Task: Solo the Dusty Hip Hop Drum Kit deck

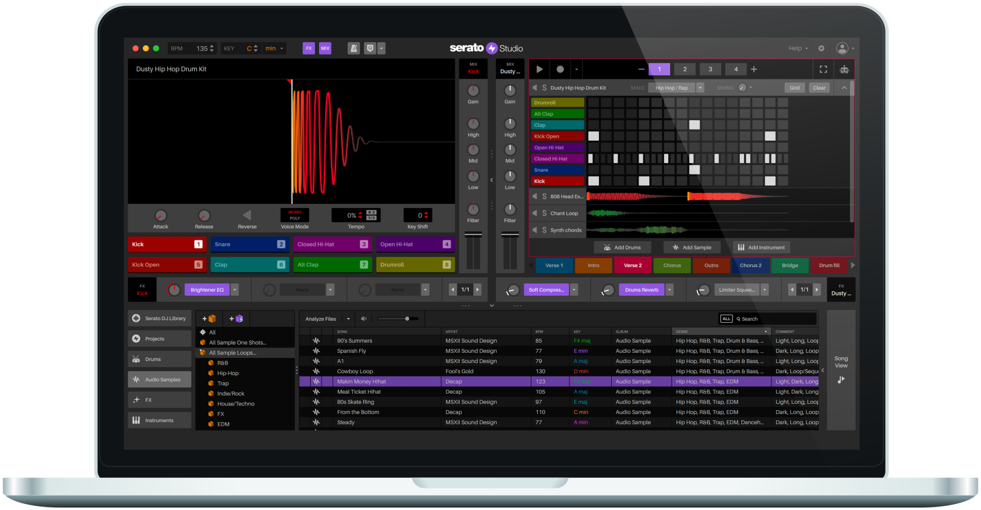Action: [544, 88]
